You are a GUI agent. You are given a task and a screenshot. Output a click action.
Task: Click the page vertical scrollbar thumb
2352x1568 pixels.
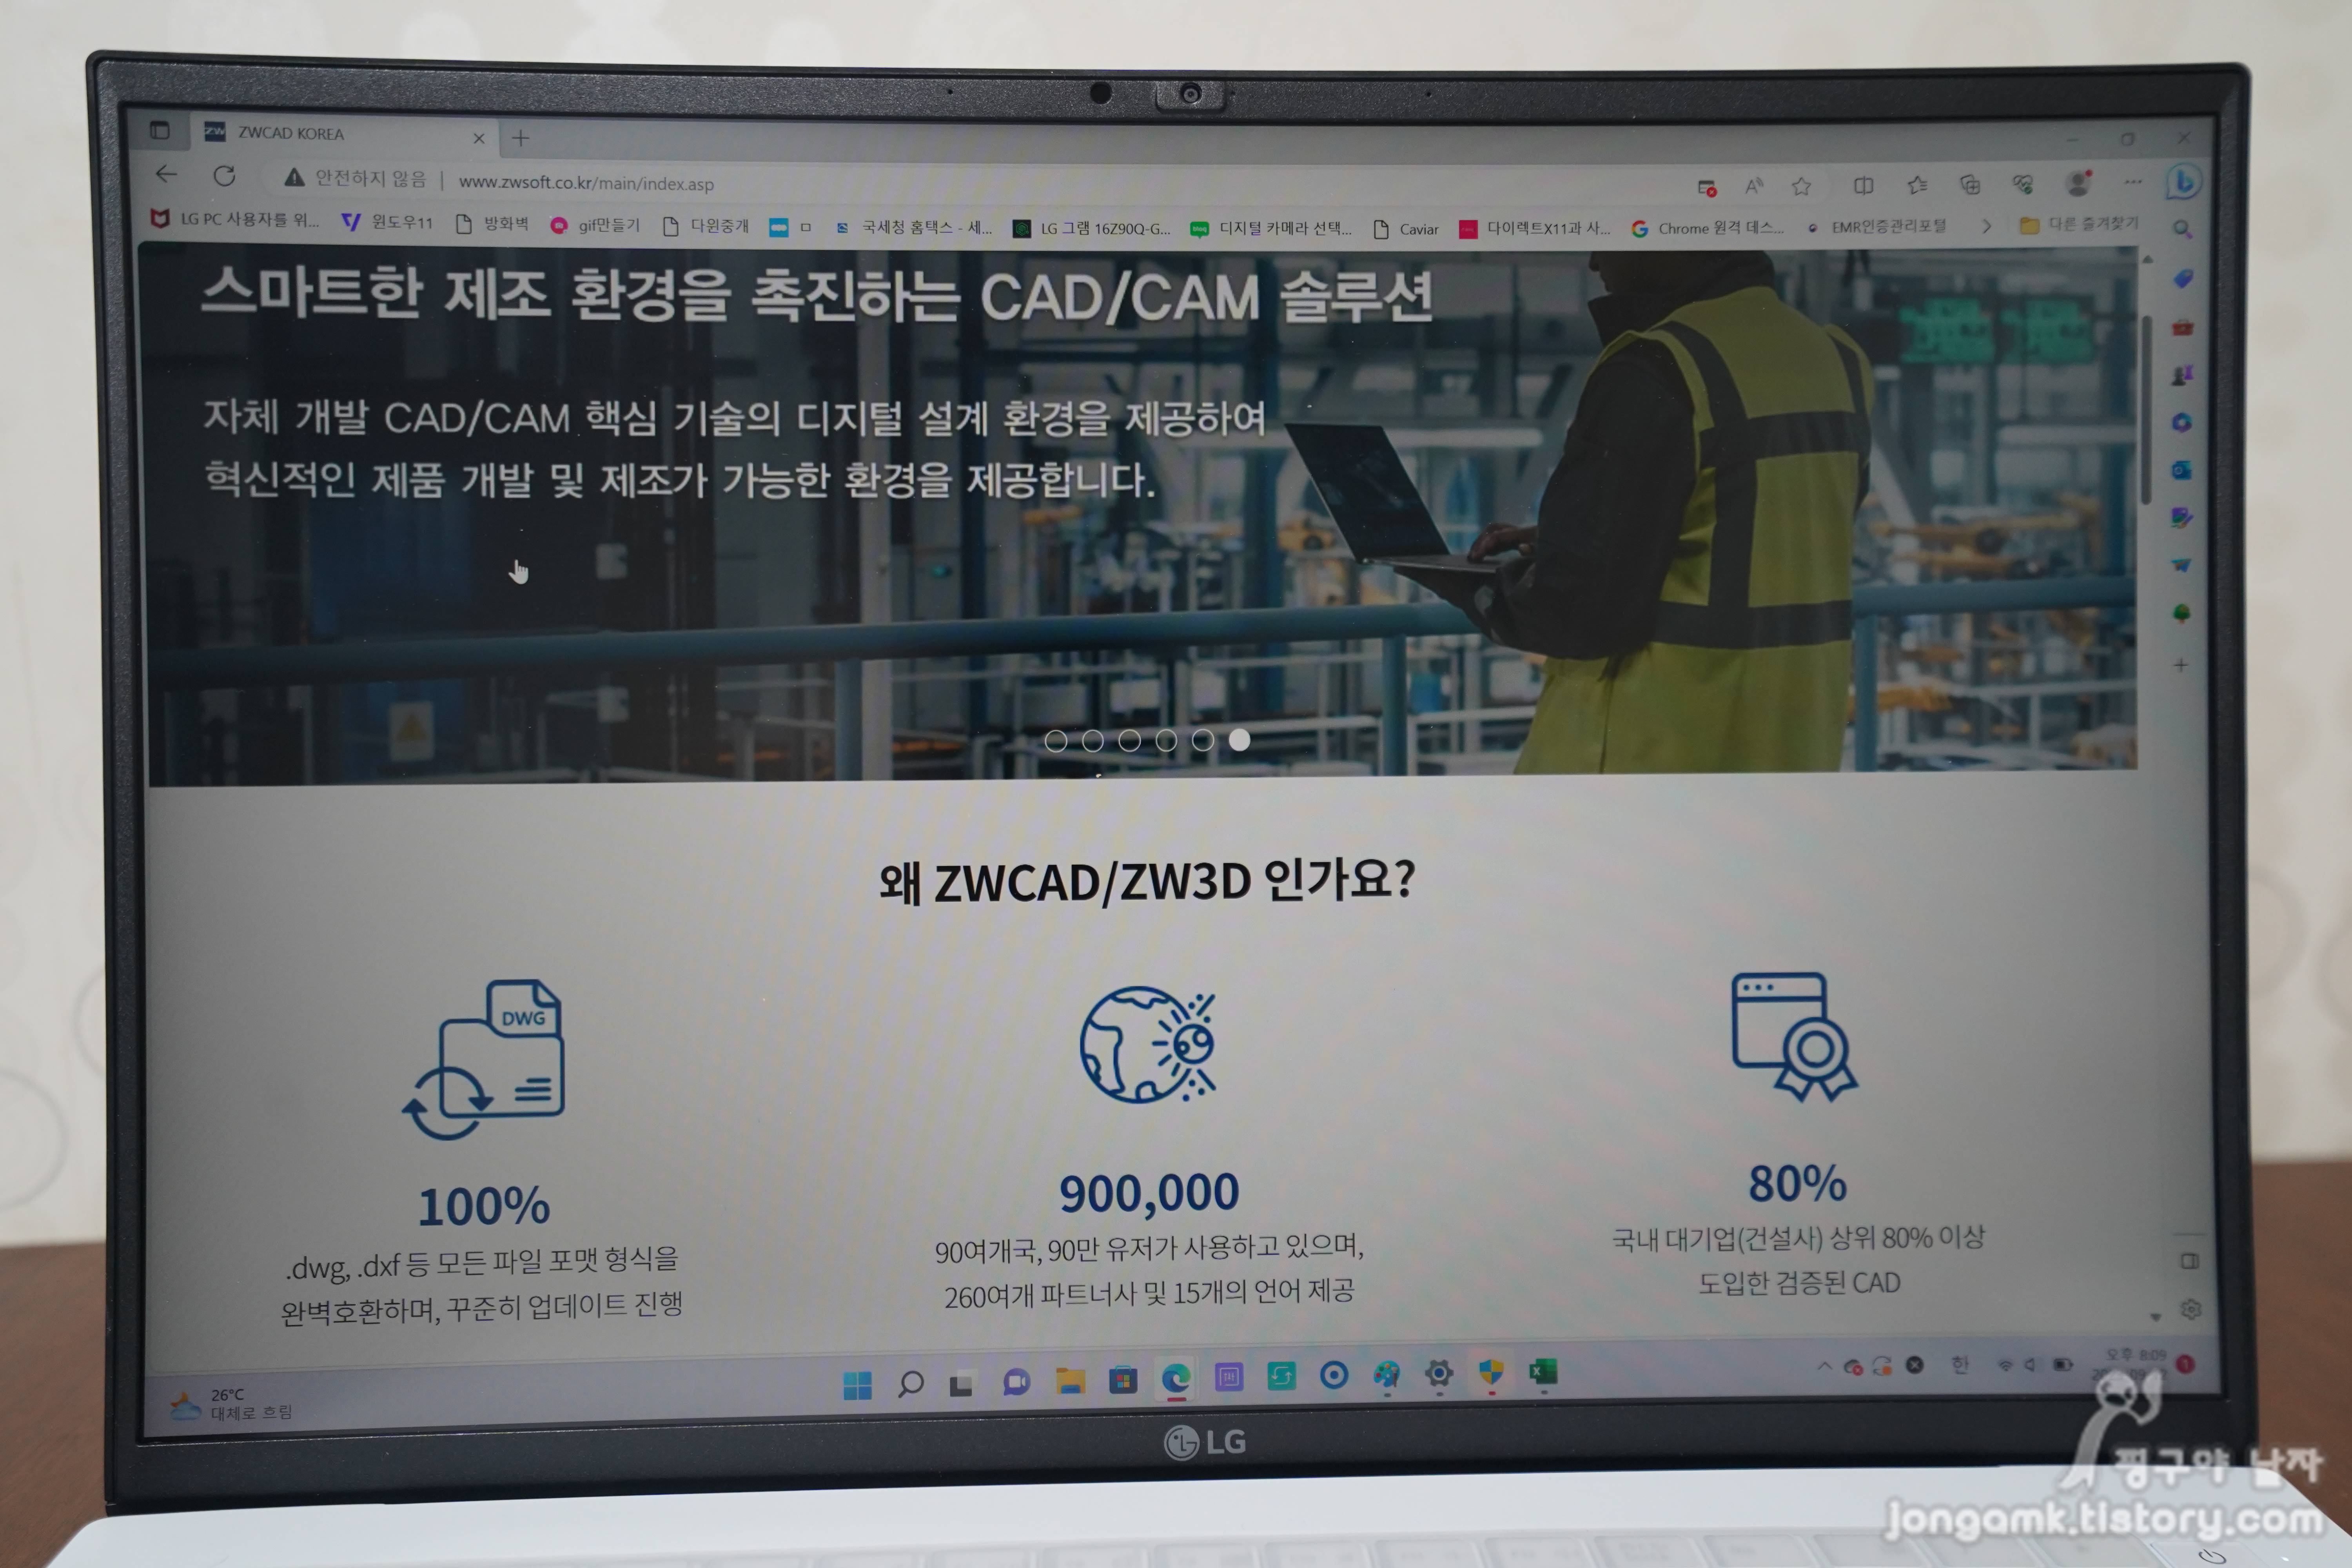click(2145, 410)
